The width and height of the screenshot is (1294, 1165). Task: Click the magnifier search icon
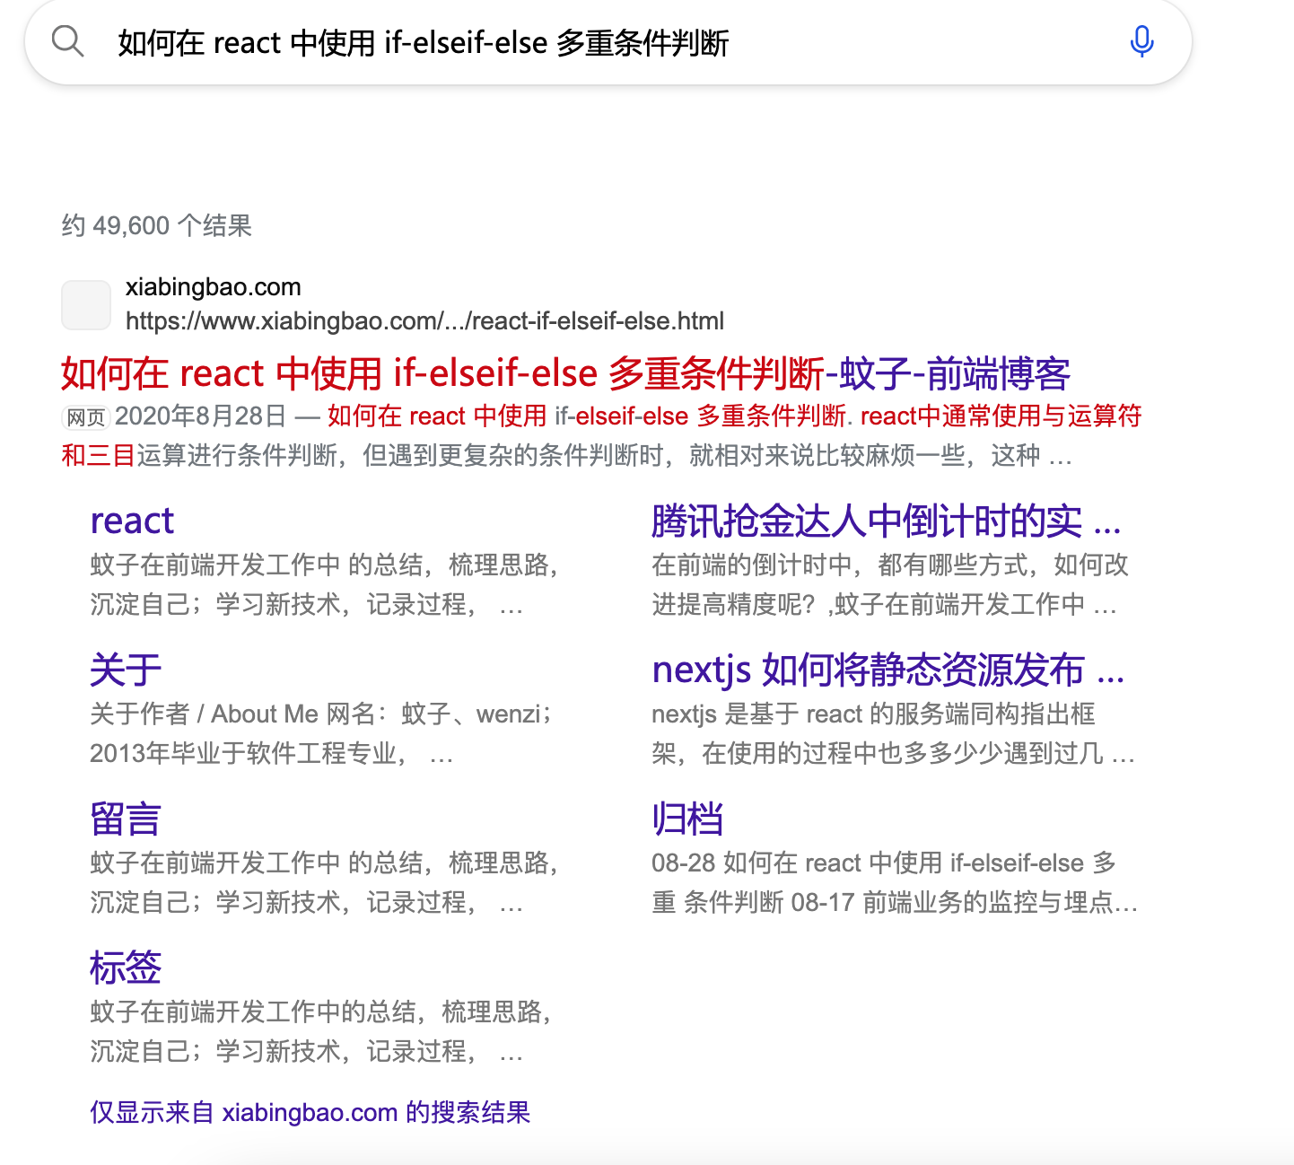coord(67,41)
